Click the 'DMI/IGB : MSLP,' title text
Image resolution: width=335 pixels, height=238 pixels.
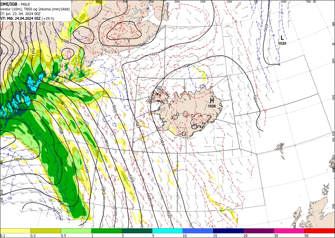point(15,4)
